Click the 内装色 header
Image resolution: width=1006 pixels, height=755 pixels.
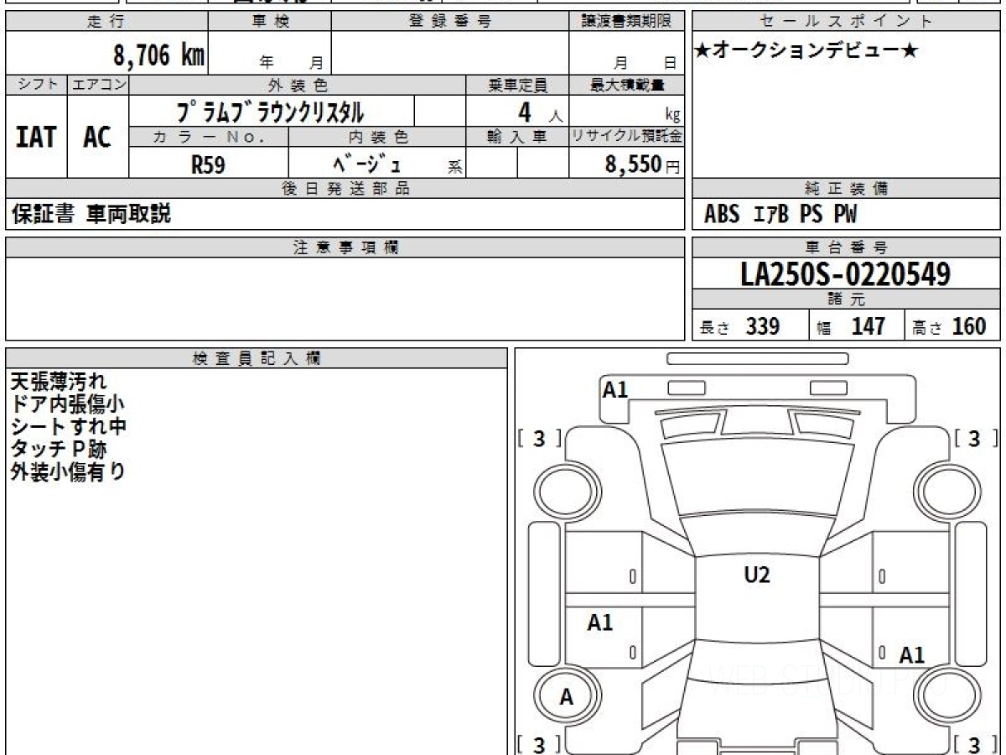coord(377,137)
